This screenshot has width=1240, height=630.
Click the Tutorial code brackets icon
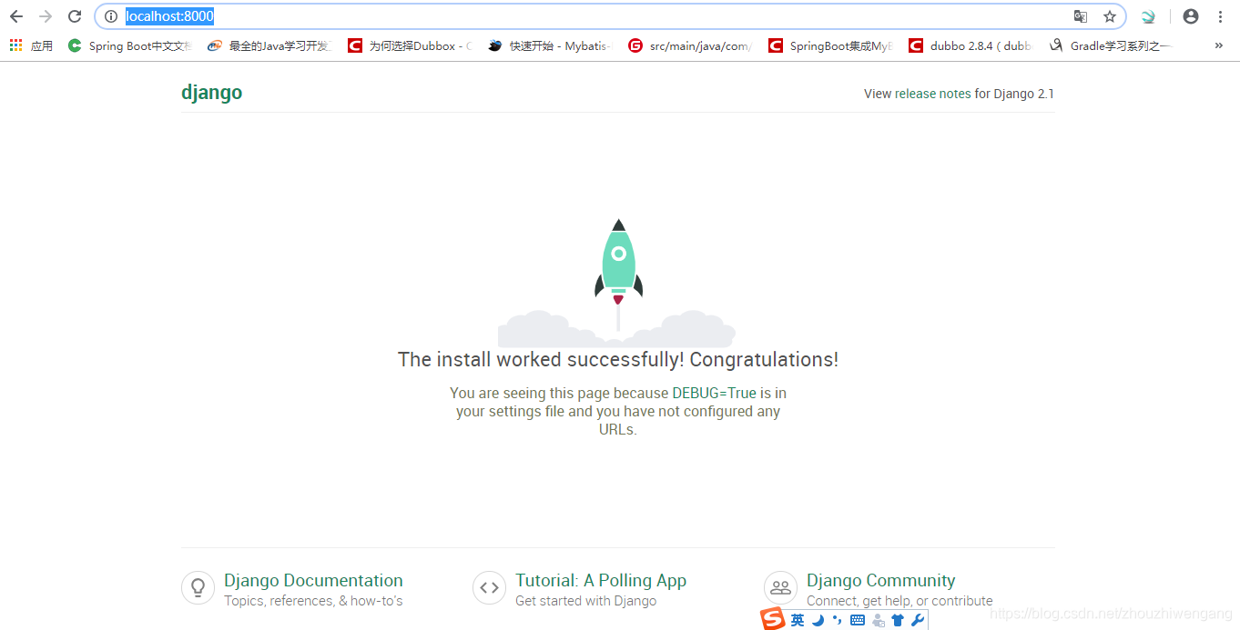pyautogui.click(x=489, y=587)
